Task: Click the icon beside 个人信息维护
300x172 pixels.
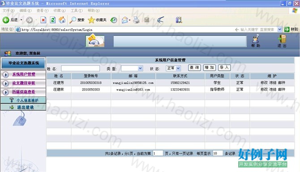Action: point(12,100)
